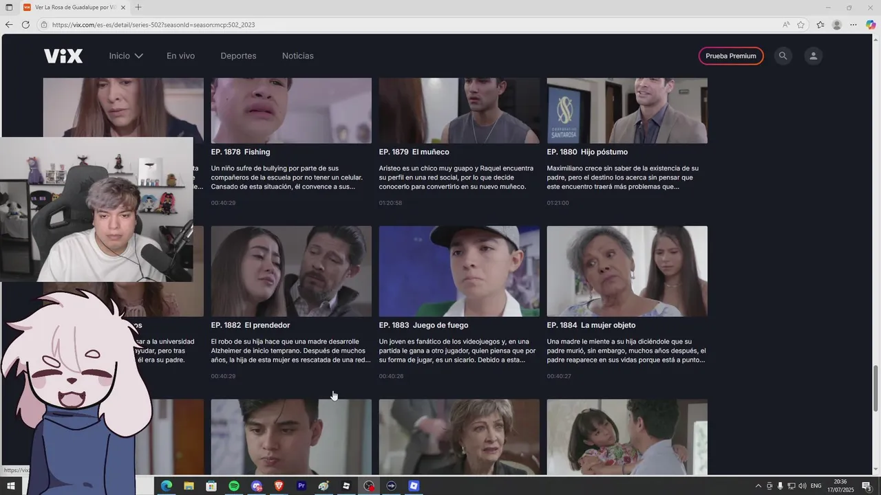Click the microphone icon in system tray
The height and width of the screenshot is (495, 881).
pos(781,486)
